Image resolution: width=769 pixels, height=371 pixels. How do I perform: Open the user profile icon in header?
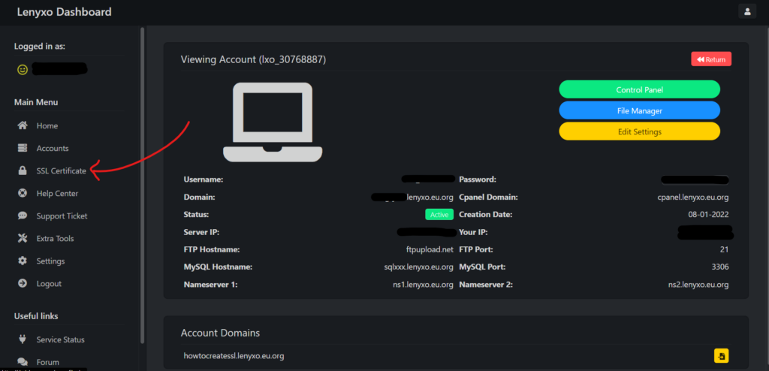(x=747, y=11)
